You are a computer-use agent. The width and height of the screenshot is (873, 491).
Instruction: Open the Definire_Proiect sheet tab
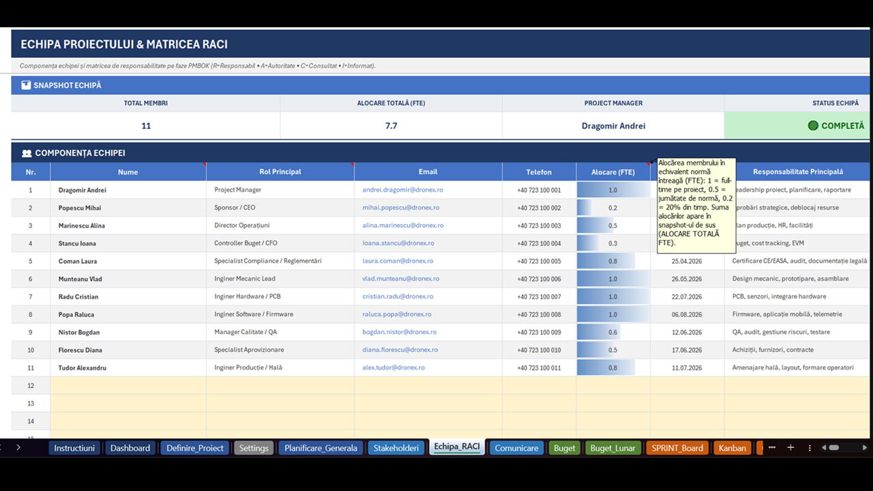195,448
